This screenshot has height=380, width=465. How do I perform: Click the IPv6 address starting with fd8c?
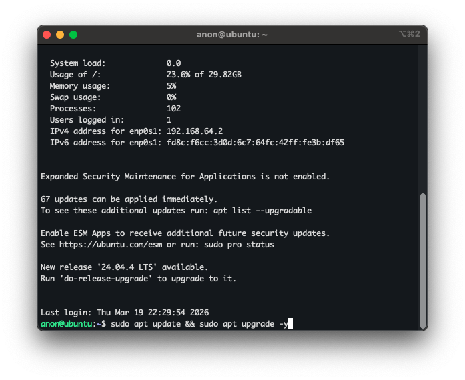click(x=255, y=143)
